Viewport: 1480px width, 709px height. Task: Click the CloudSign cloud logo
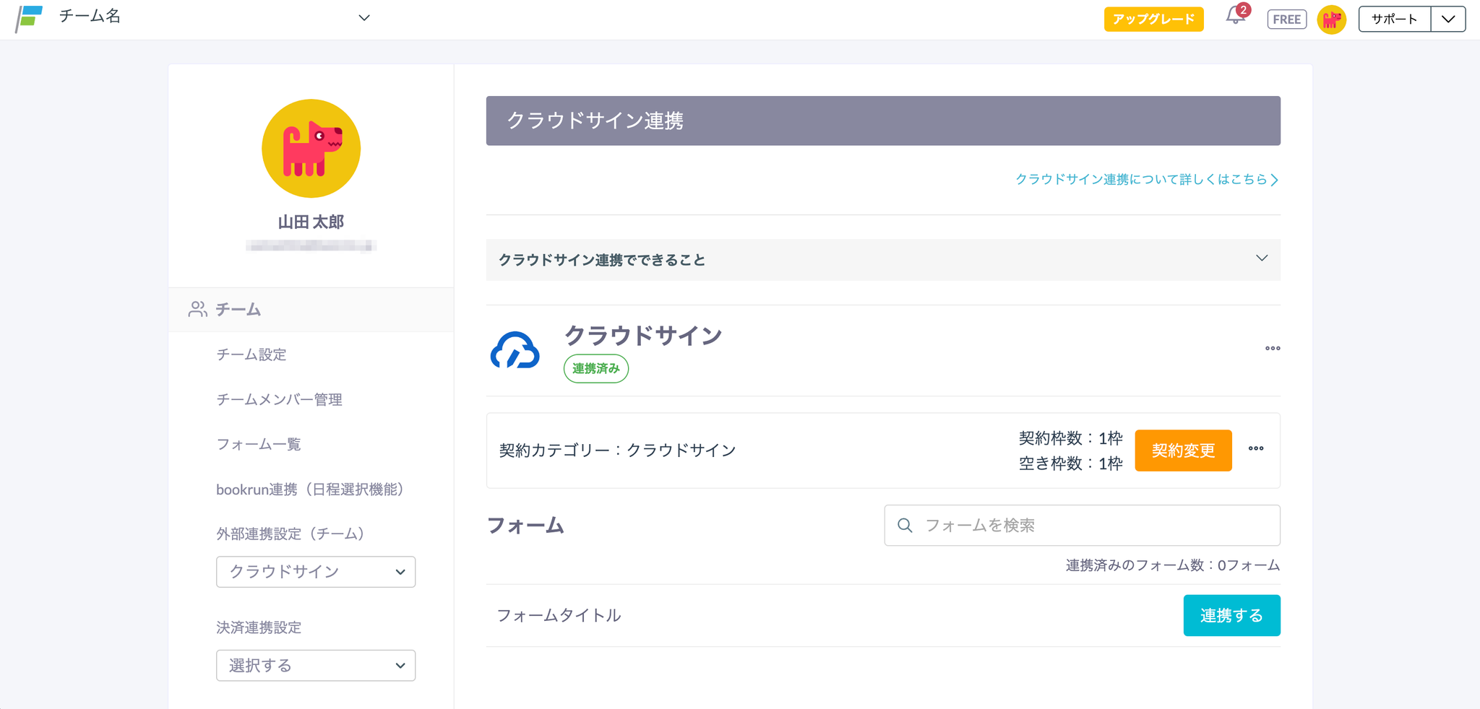point(515,351)
